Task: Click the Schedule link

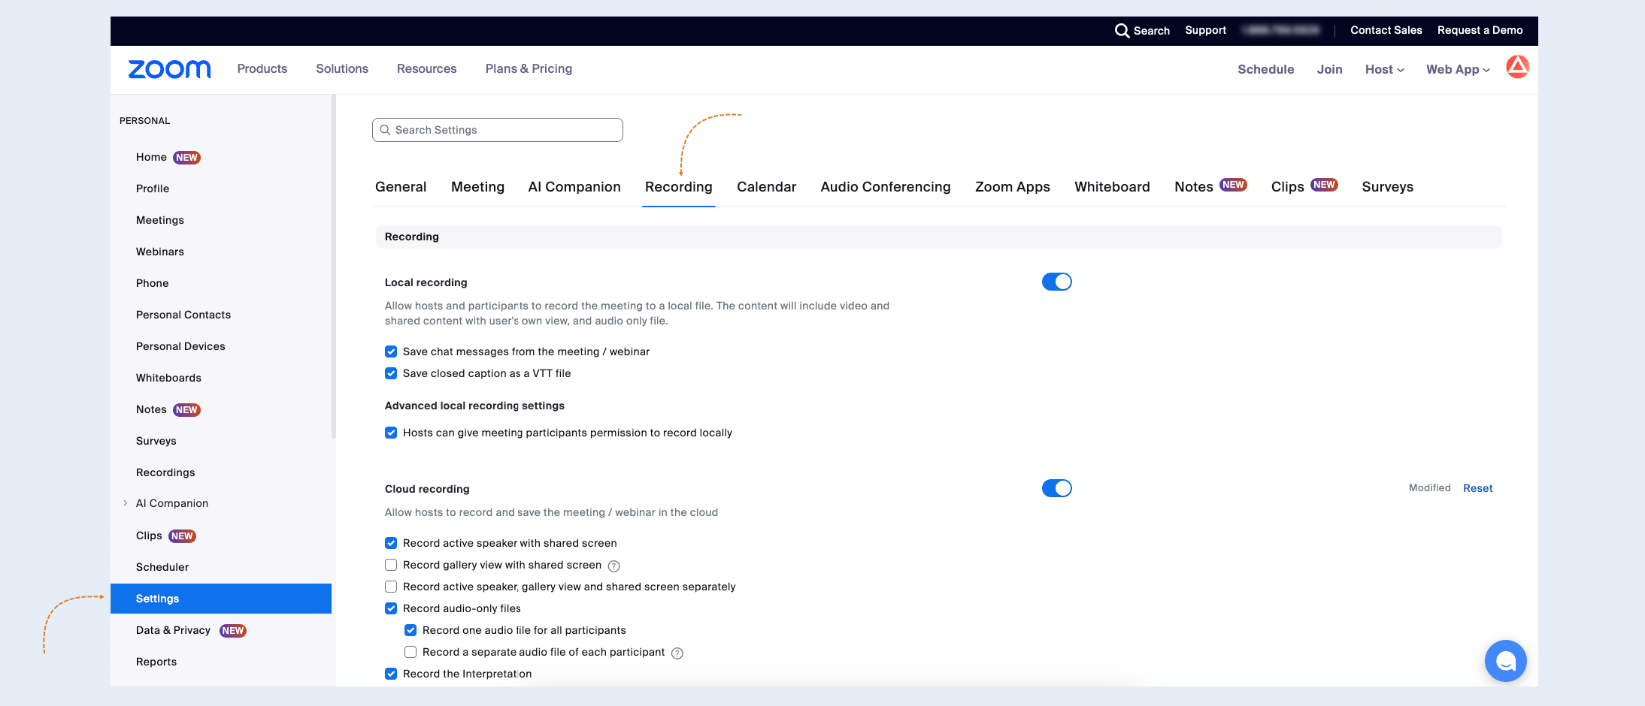Action: click(1266, 69)
